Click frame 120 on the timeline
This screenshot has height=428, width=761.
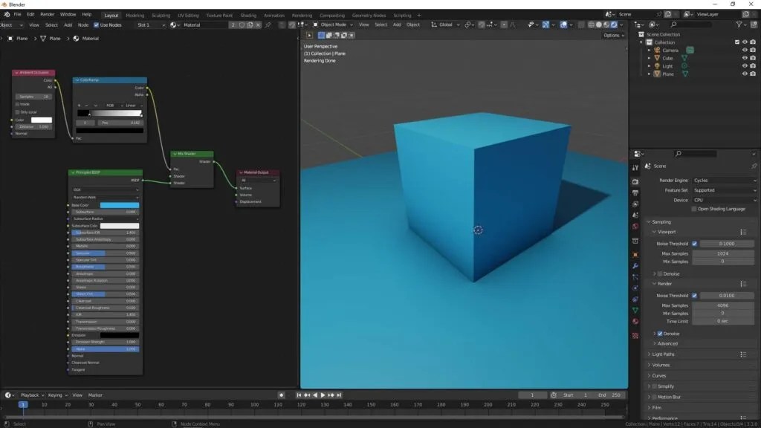coord(301,406)
